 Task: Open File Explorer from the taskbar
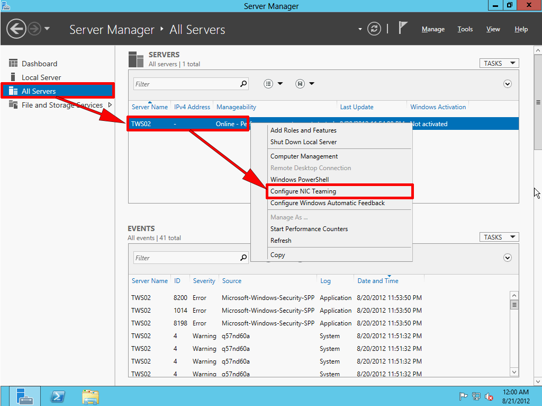[x=91, y=397]
